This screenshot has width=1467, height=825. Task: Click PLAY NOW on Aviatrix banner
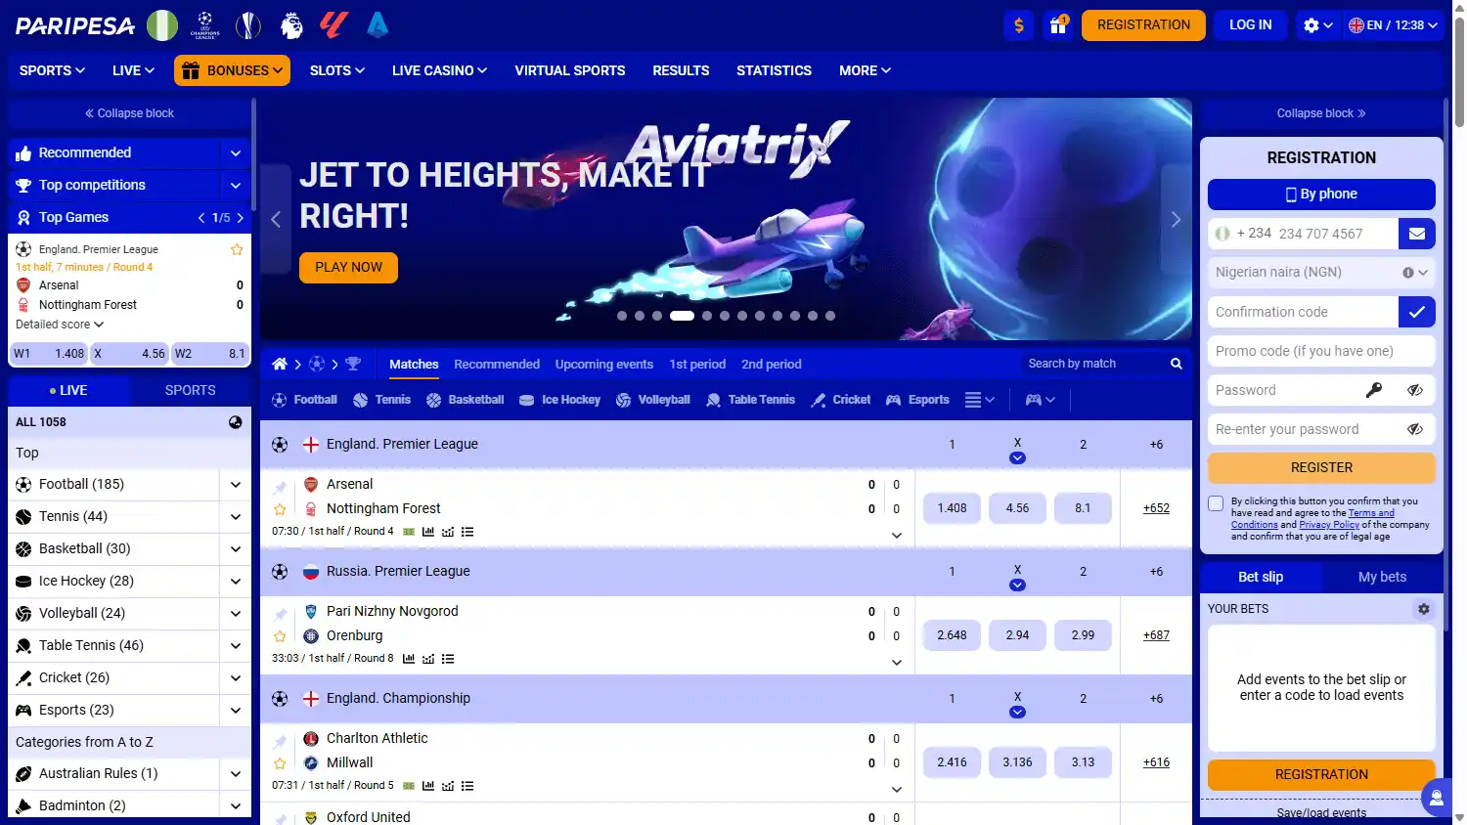point(348,268)
